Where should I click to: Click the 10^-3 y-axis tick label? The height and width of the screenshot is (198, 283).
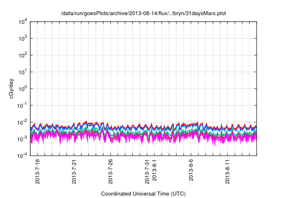coord(23,139)
